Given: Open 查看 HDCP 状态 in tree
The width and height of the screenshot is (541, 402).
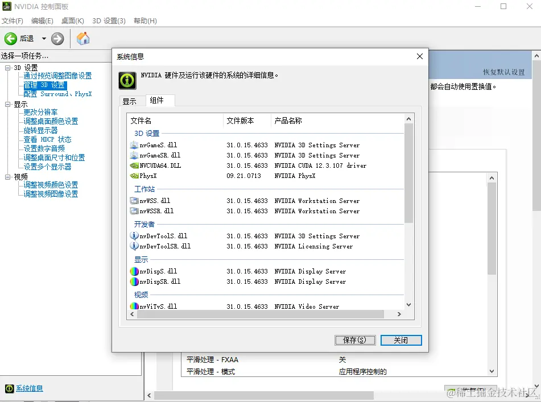Looking at the screenshot, I should (x=47, y=140).
